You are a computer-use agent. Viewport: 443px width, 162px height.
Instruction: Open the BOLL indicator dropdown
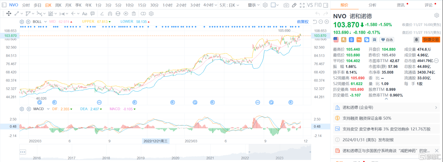(46, 22)
